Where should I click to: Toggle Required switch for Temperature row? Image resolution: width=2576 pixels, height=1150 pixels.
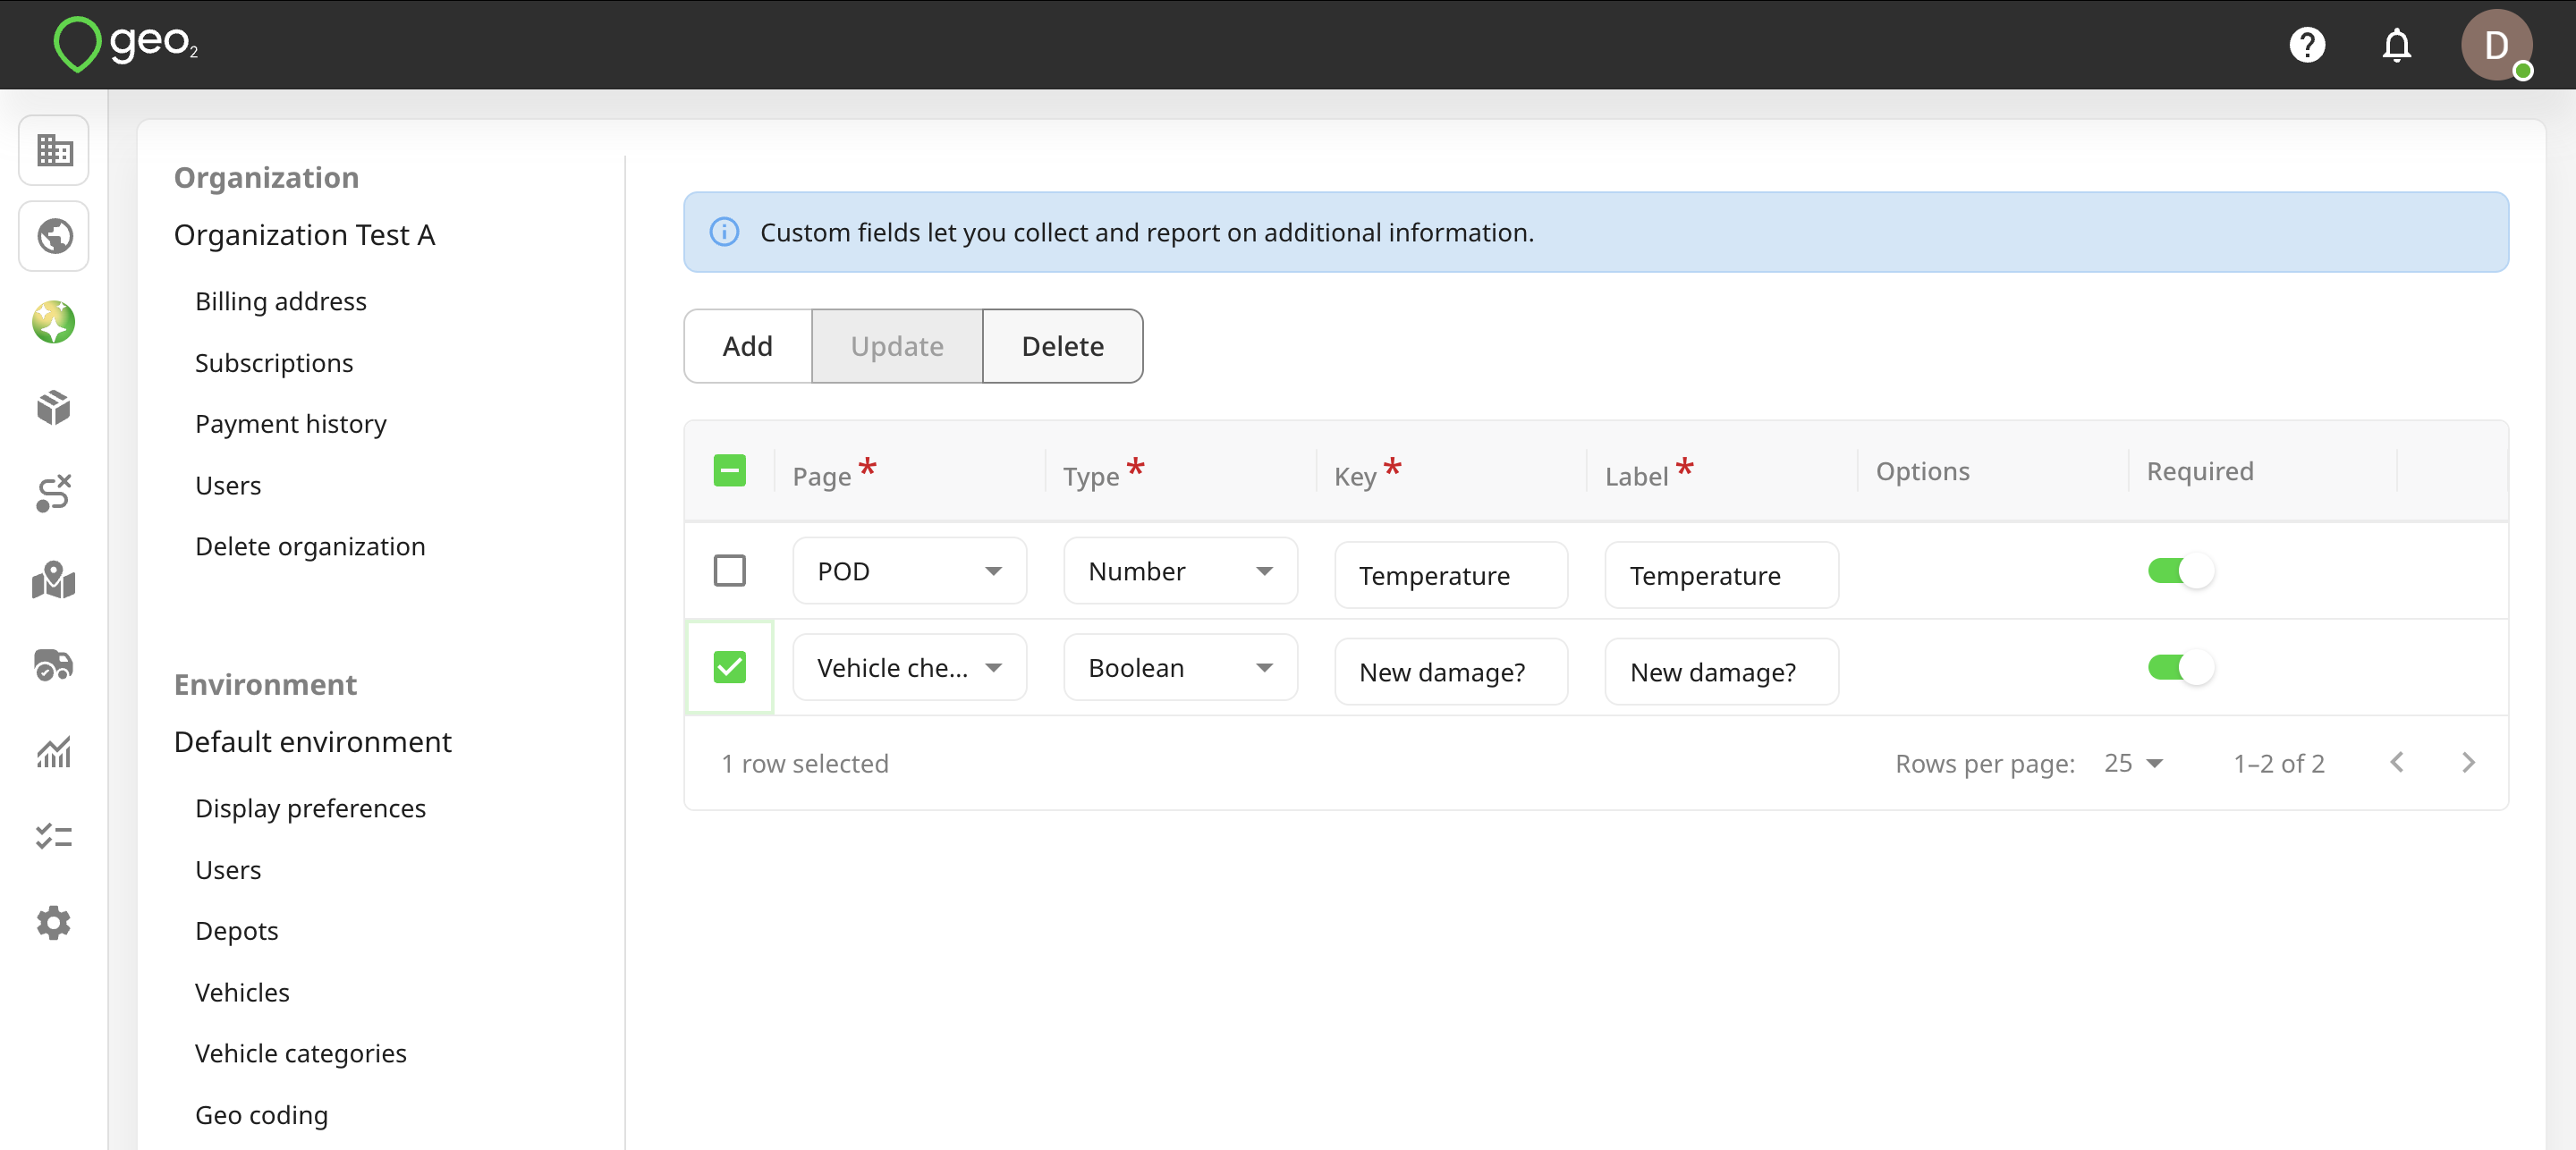click(2181, 571)
